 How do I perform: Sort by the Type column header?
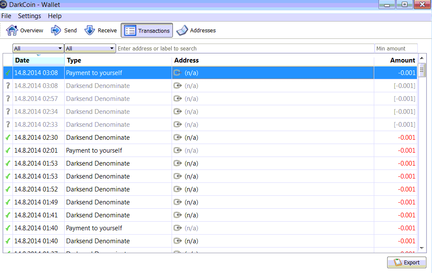118,60
